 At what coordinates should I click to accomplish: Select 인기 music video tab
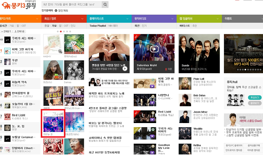tap(144, 25)
